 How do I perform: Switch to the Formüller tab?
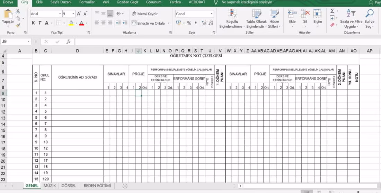[x=87, y=2]
